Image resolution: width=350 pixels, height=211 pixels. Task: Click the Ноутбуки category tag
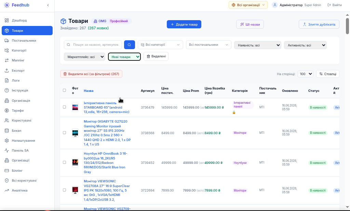[x=240, y=163]
